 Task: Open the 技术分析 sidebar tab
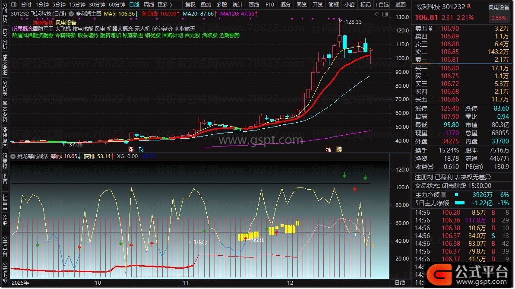[5, 38]
